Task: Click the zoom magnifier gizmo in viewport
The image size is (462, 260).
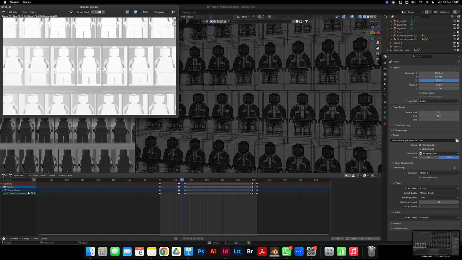Action: [x=377, y=43]
